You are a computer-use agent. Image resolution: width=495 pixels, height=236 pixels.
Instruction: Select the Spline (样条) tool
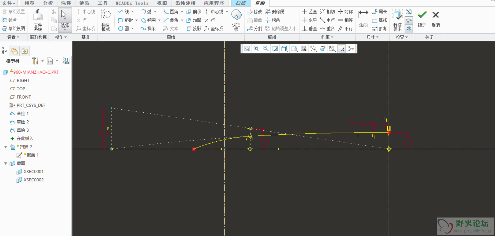(148, 28)
